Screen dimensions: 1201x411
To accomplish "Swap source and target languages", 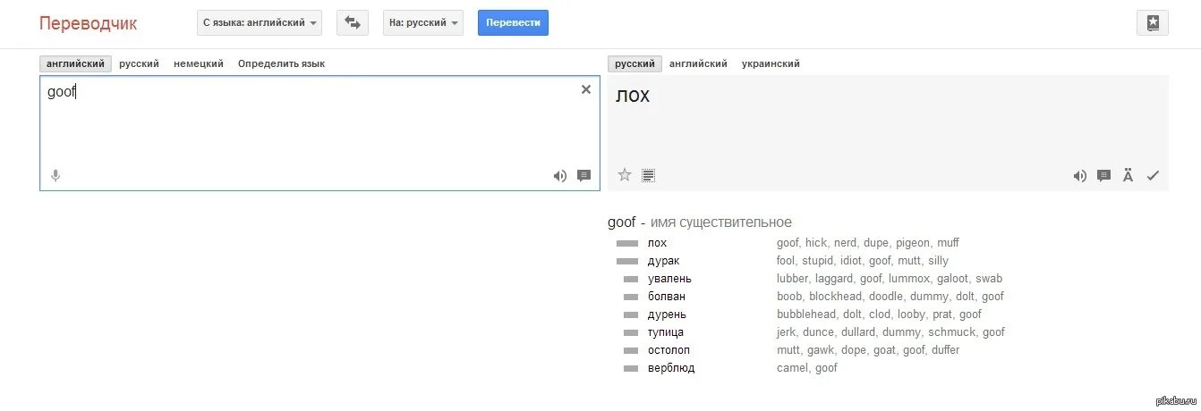I will tap(353, 23).
